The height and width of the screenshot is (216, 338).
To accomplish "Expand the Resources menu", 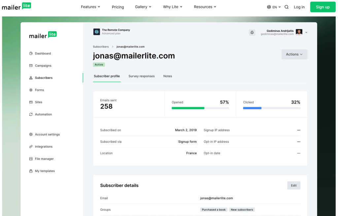I will [x=205, y=7].
